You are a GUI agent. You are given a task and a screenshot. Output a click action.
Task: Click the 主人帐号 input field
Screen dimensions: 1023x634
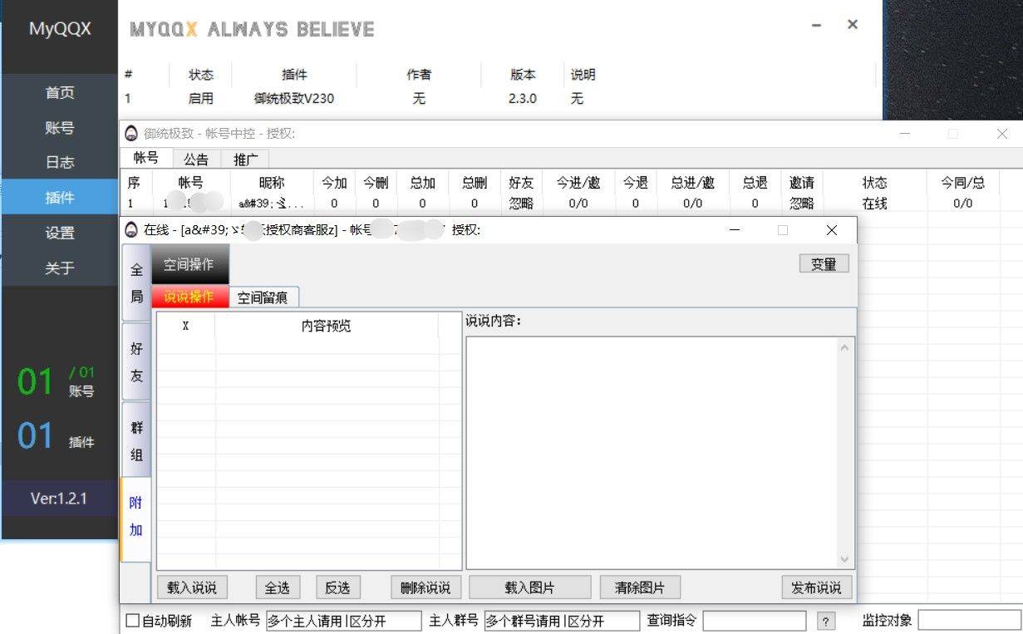[343, 621]
